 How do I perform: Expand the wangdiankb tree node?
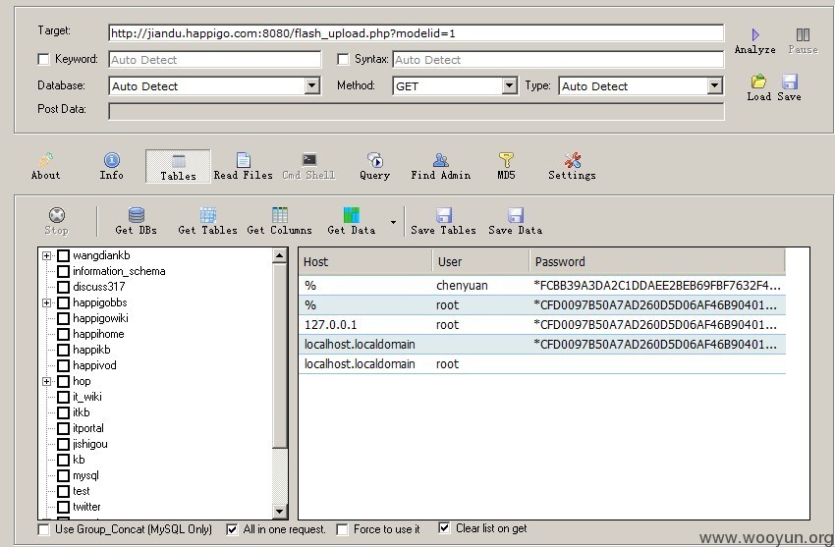click(47, 256)
